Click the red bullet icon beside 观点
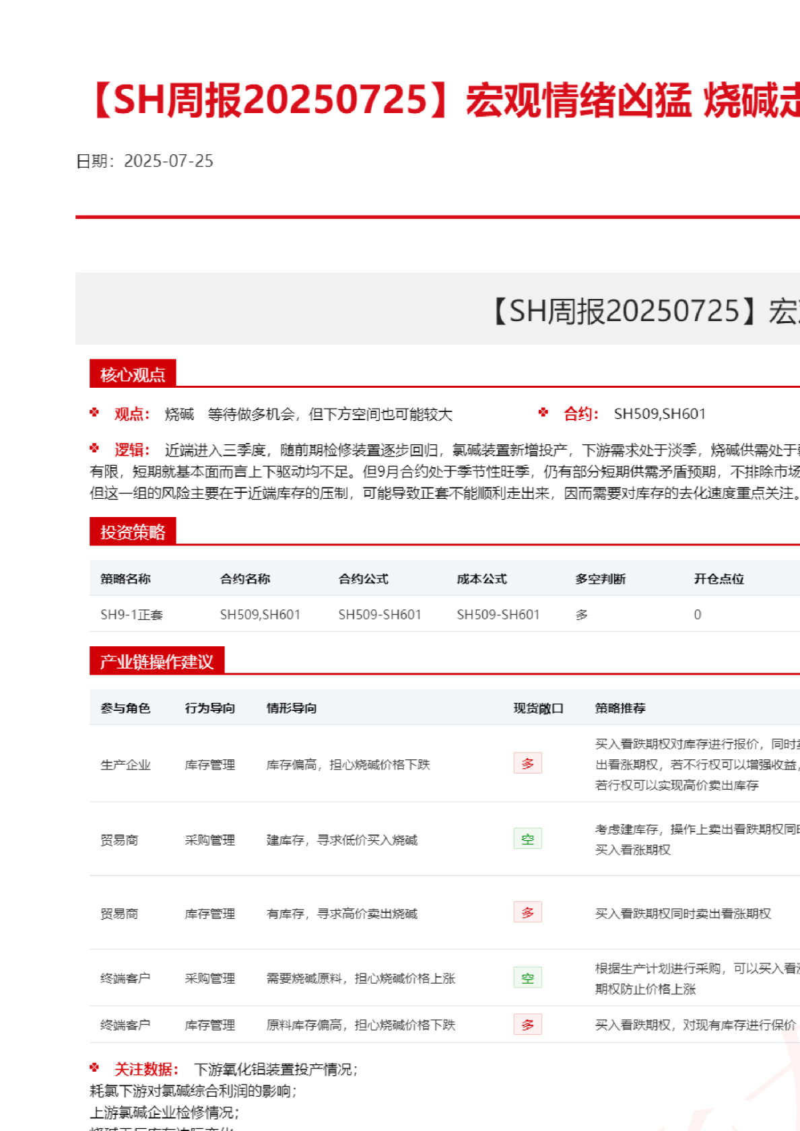Screen dimensions: 800x1131 pos(94,413)
